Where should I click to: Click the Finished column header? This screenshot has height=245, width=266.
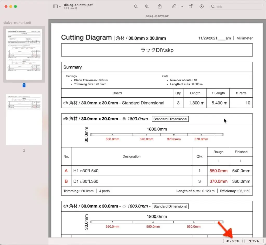241,152
